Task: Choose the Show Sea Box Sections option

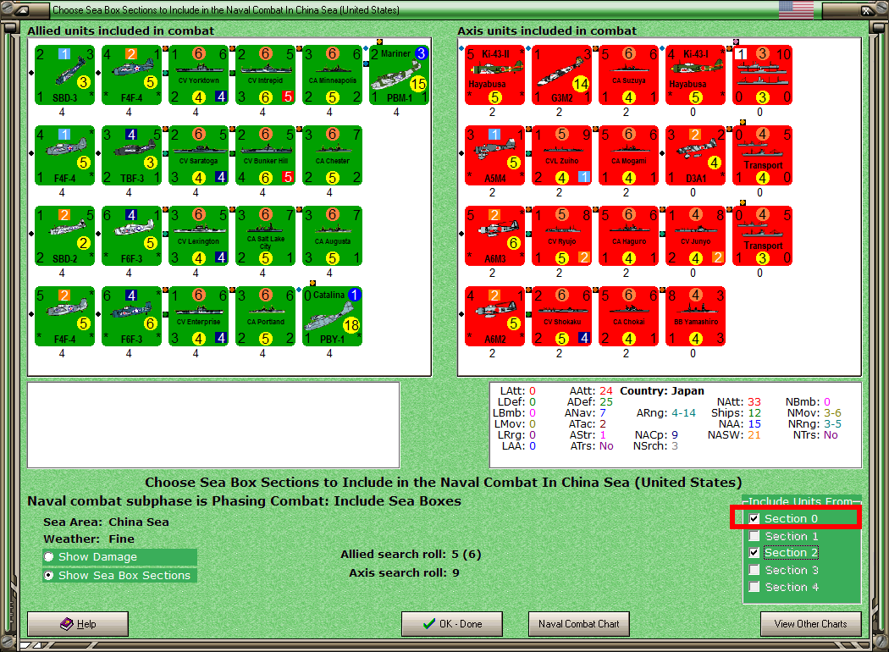Action: coord(49,576)
